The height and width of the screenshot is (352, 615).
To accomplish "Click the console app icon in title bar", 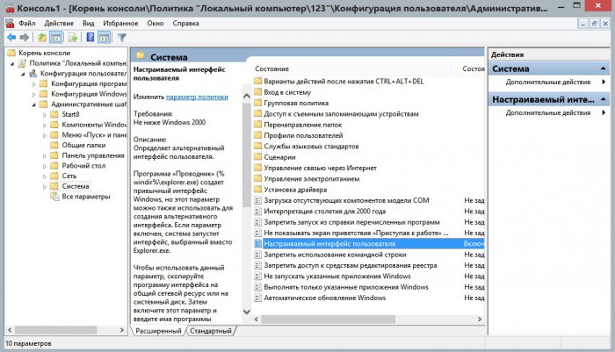I will point(10,8).
